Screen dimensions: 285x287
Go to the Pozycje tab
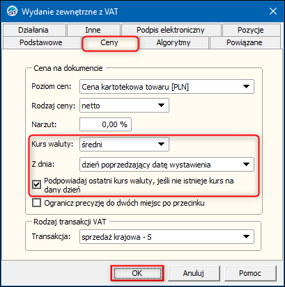tap(251, 30)
